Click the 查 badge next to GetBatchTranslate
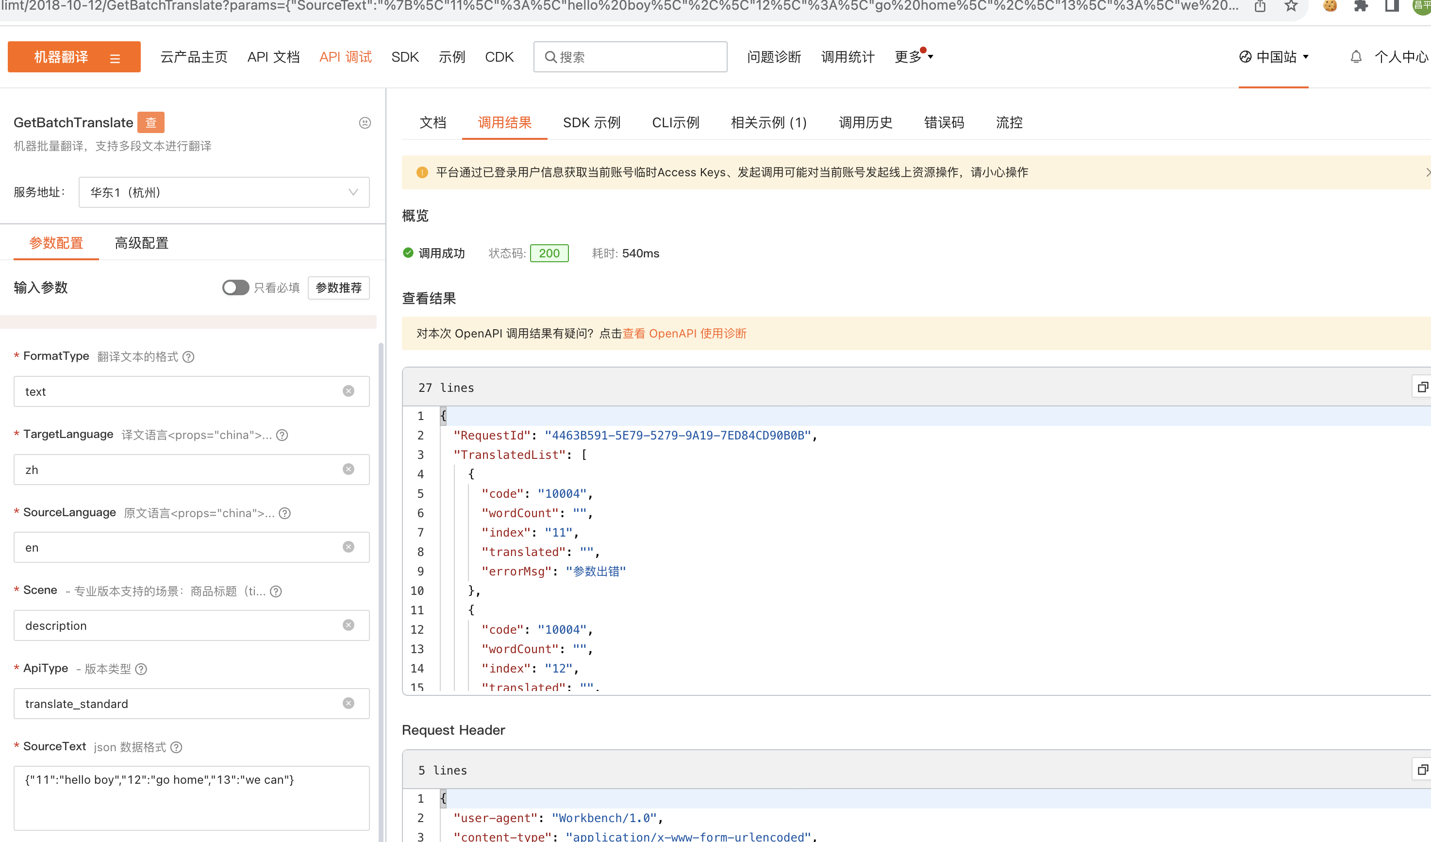Image resolution: width=1431 pixels, height=842 pixels. coord(151,122)
